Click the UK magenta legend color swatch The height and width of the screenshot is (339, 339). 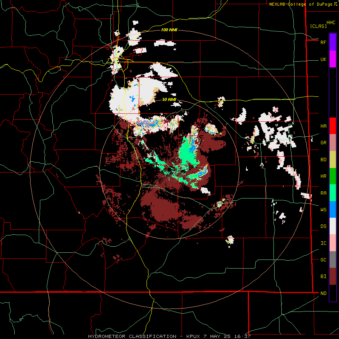[x=333, y=59]
